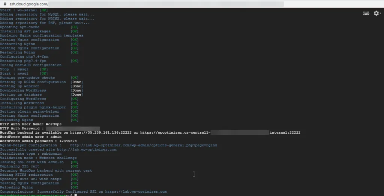Viewport: 384px width, 196px height.
Task: Click the Nginx-Helper configuration URL
Action: pos(144,145)
